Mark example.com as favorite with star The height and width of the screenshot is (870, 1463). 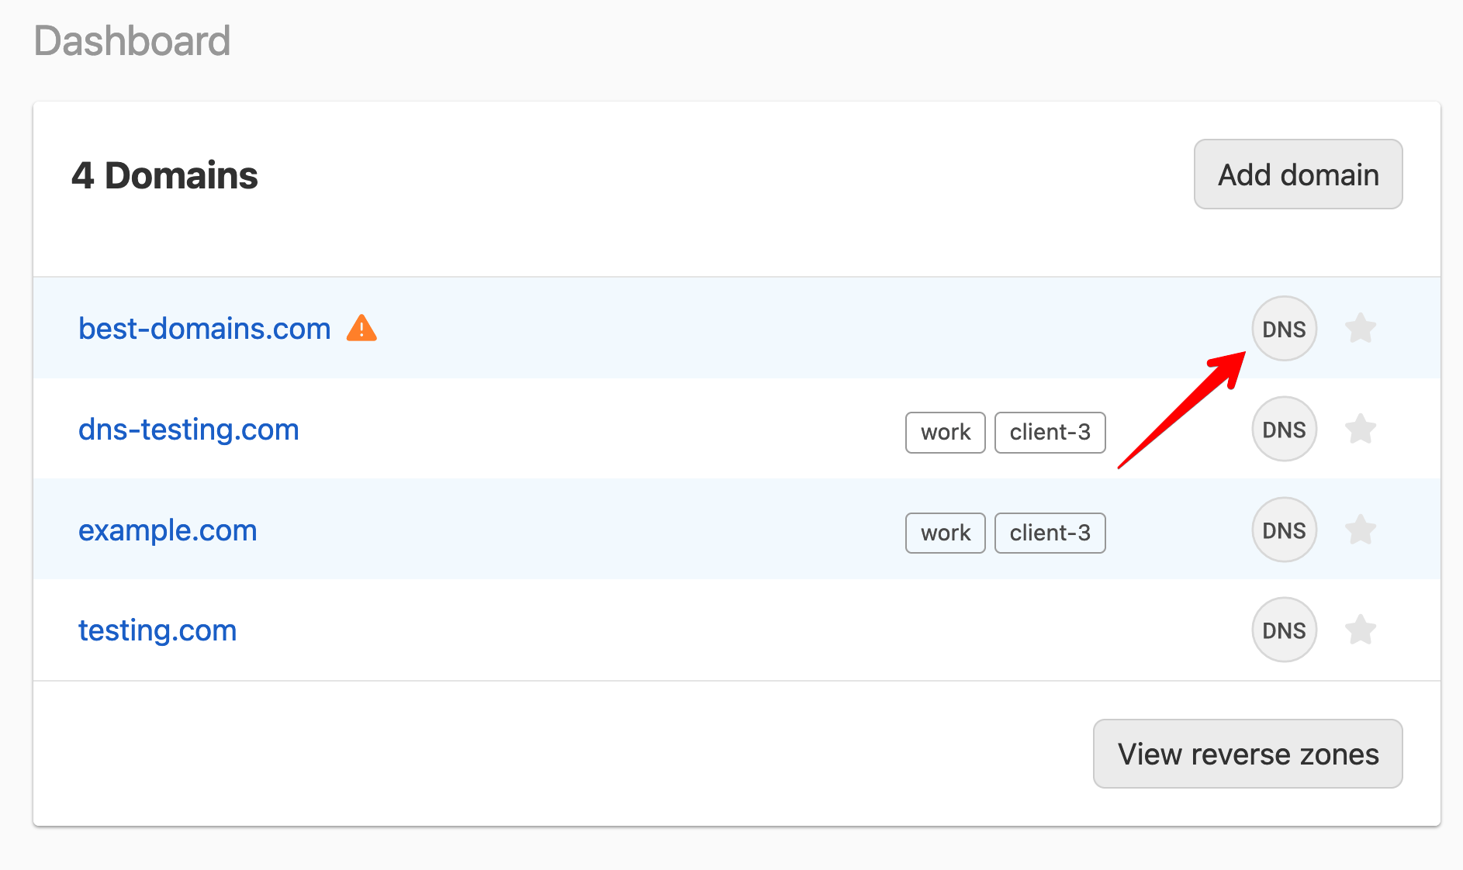[x=1360, y=530]
